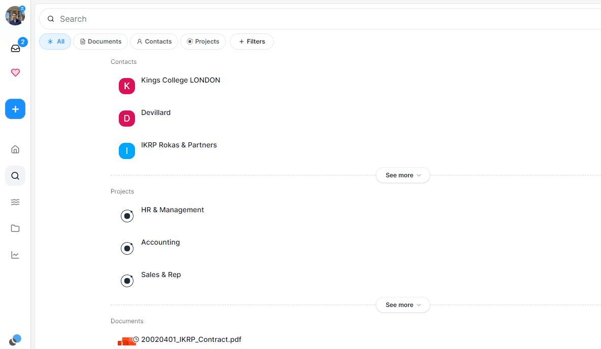Go to the home icon in sidebar

pyautogui.click(x=15, y=149)
